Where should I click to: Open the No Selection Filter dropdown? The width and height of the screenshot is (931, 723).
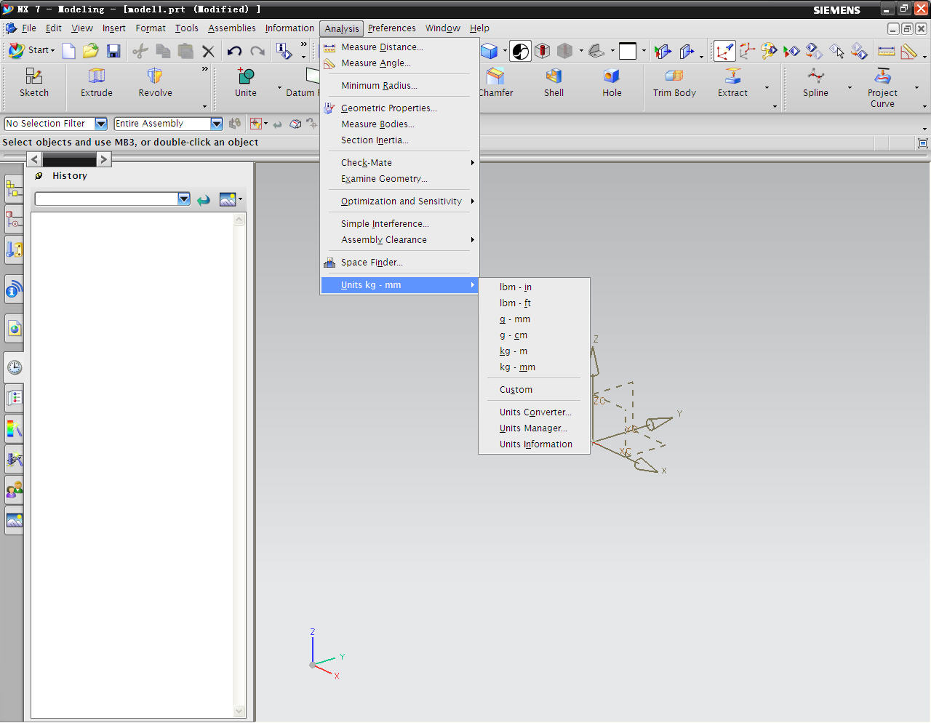(x=101, y=124)
